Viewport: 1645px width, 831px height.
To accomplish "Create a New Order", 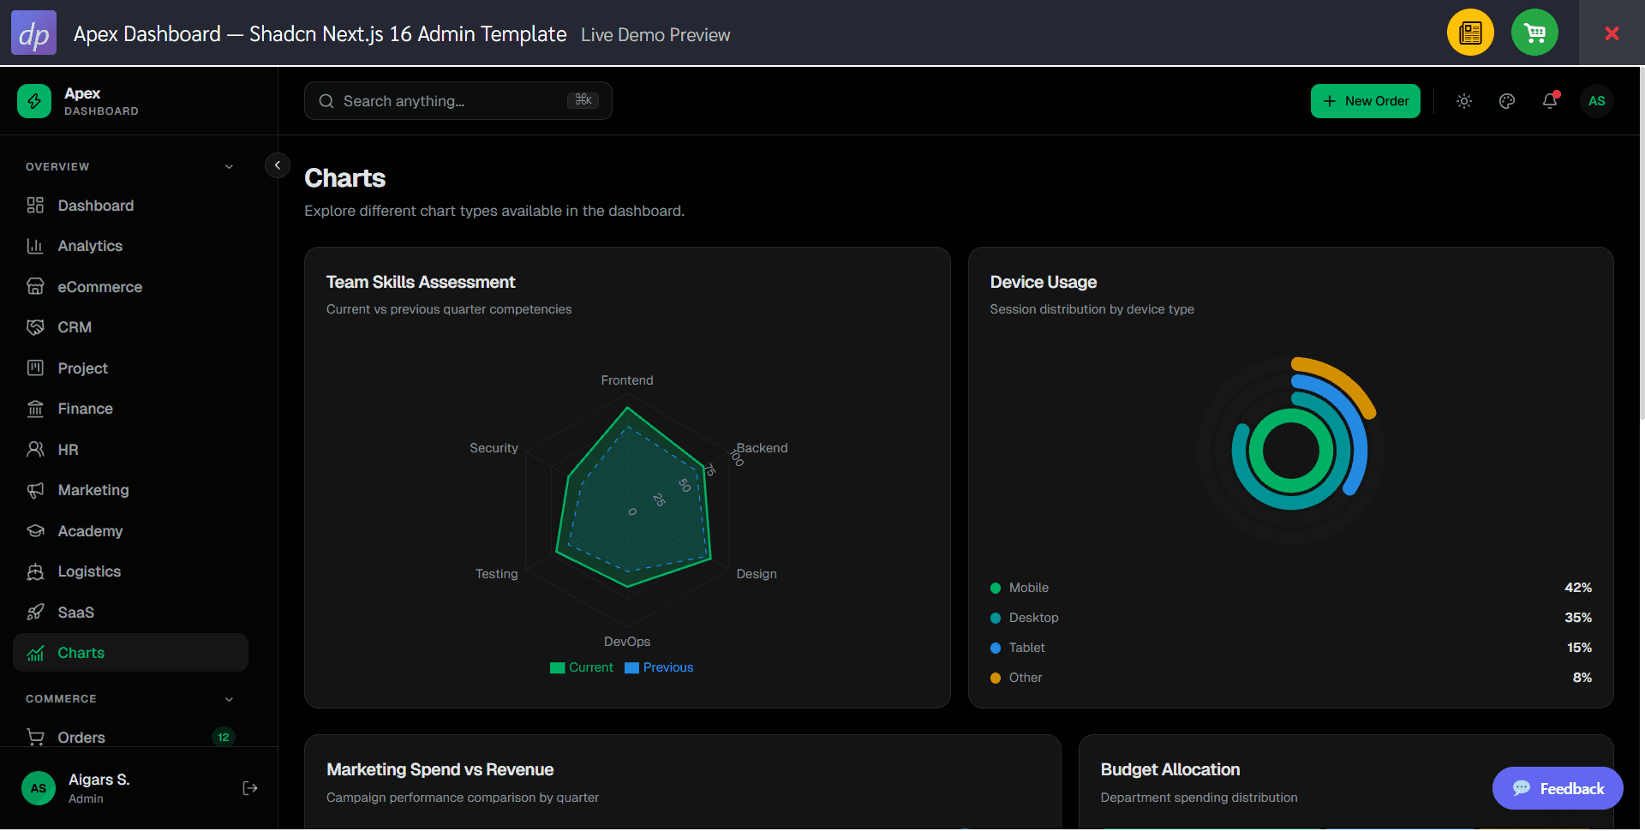I will pos(1366,101).
